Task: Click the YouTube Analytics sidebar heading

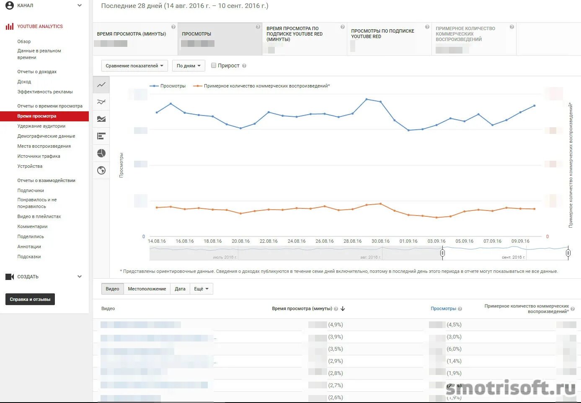Action: pos(40,26)
